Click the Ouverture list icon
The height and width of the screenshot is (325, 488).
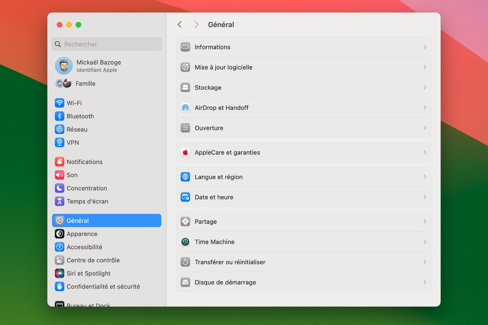[185, 128]
